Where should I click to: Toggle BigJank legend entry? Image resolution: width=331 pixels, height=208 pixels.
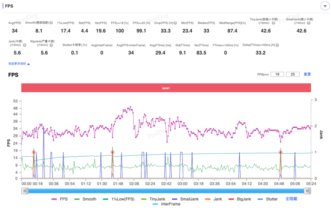coord(240,199)
